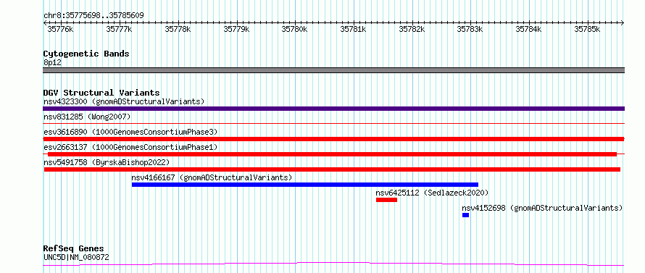
Task: Click the 8p12 band label
Action: coord(52,62)
